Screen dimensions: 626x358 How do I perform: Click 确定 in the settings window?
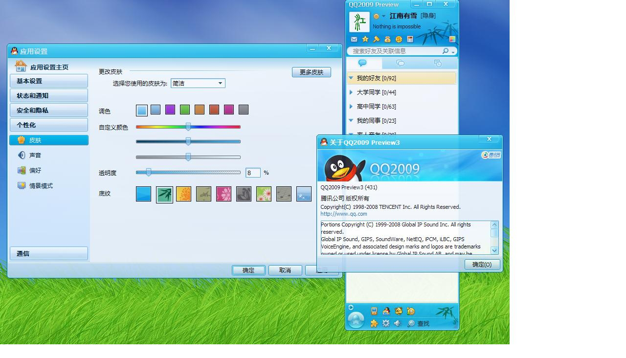248,270
